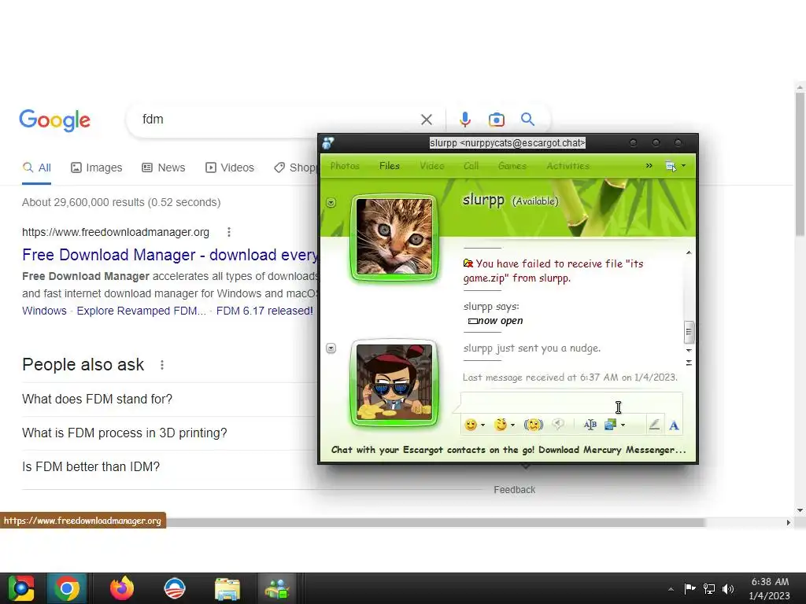
Task: Click the messenger icon in the chat title bar
Action: 328,143
